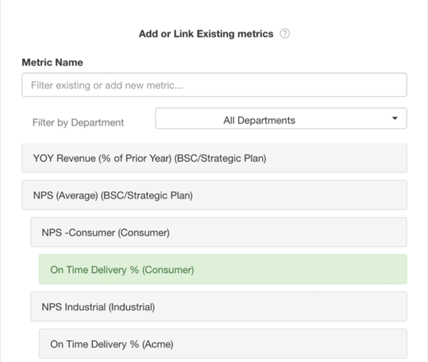Click the Metric Name label

pyautogui.click(x=52, y=62)
